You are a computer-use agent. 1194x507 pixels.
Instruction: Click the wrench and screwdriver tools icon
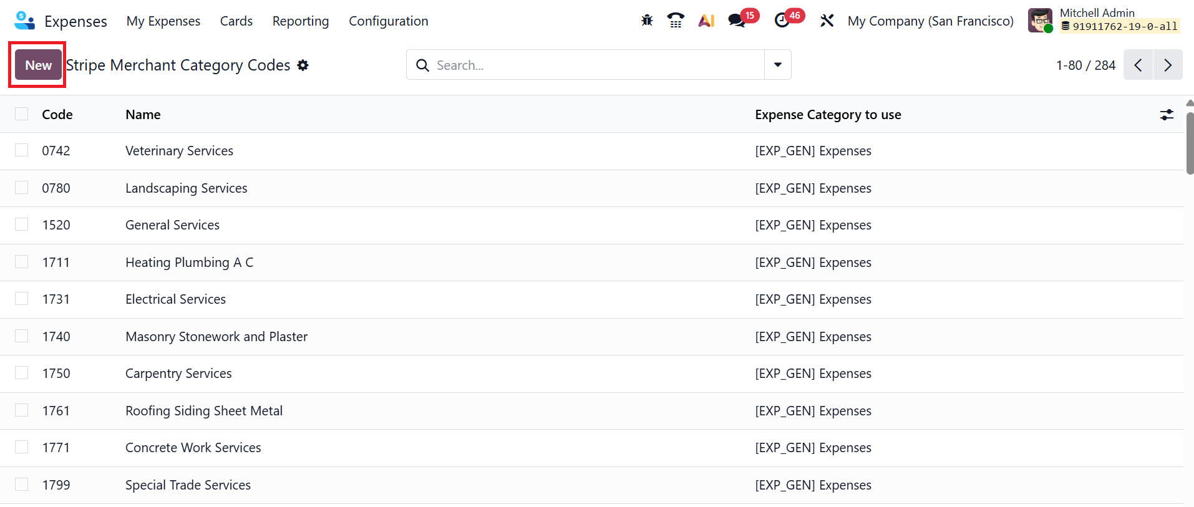tap(827, 21)
